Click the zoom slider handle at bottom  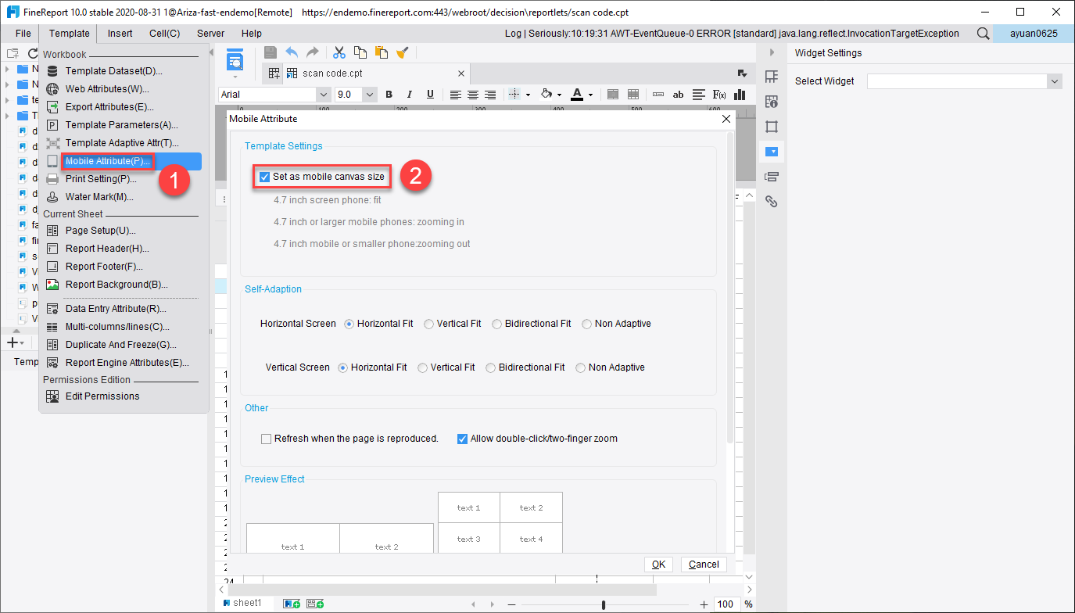[604, 604]
